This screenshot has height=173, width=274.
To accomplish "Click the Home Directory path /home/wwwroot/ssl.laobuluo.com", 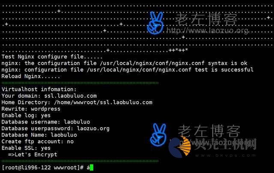I will pyautogui.click(x=103, y=103).
